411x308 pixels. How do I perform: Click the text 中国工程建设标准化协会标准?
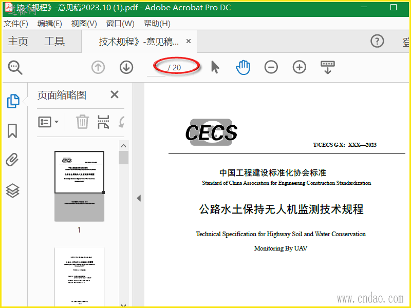273,172
